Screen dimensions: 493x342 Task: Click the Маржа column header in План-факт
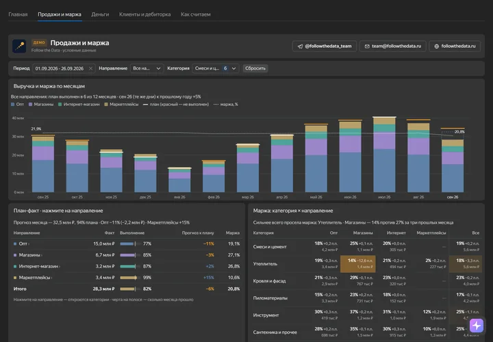tap(233, 233)
